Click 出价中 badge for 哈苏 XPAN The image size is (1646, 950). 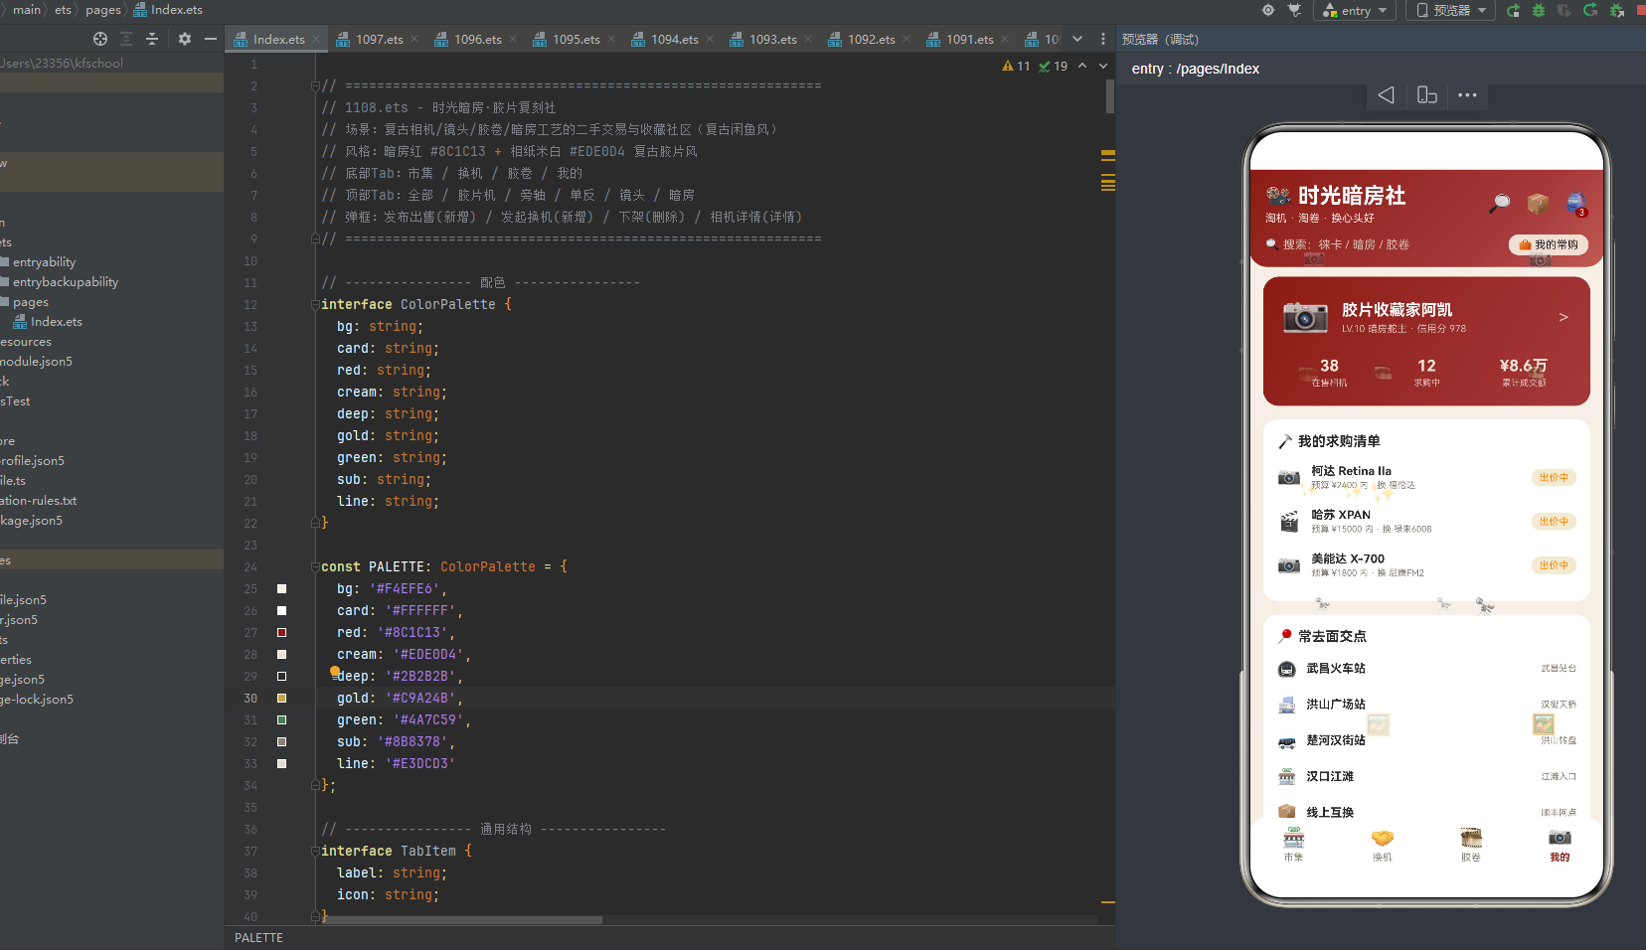pyautogui.click(x=1553, y=522)
